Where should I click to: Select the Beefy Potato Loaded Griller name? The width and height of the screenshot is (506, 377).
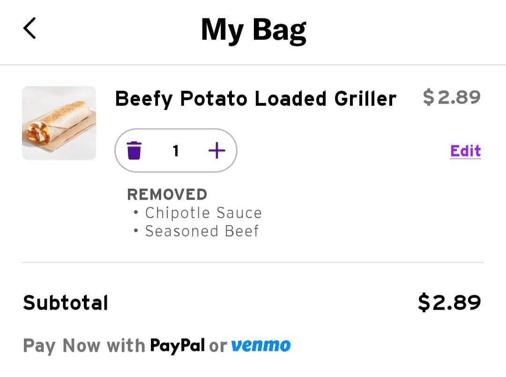pyautogui.click(x=255, y=99)
